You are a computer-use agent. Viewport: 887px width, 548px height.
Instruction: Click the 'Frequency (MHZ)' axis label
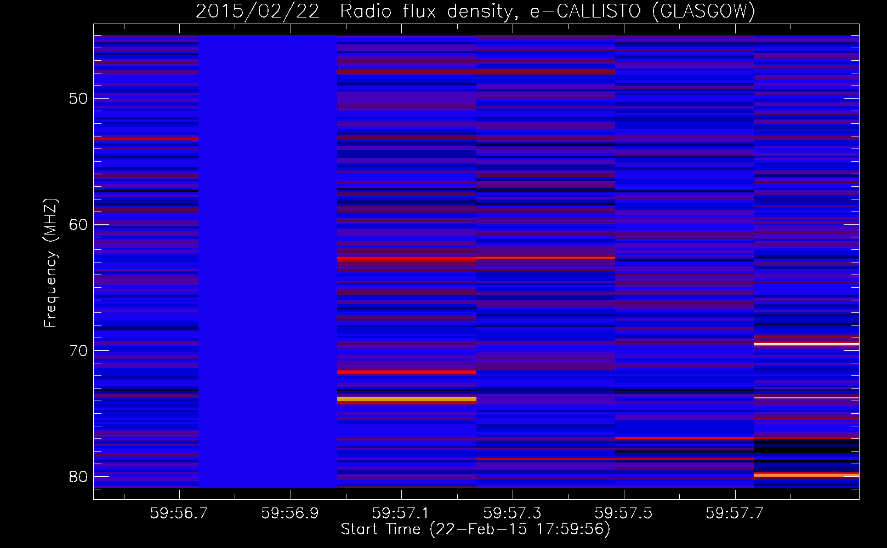50,263
